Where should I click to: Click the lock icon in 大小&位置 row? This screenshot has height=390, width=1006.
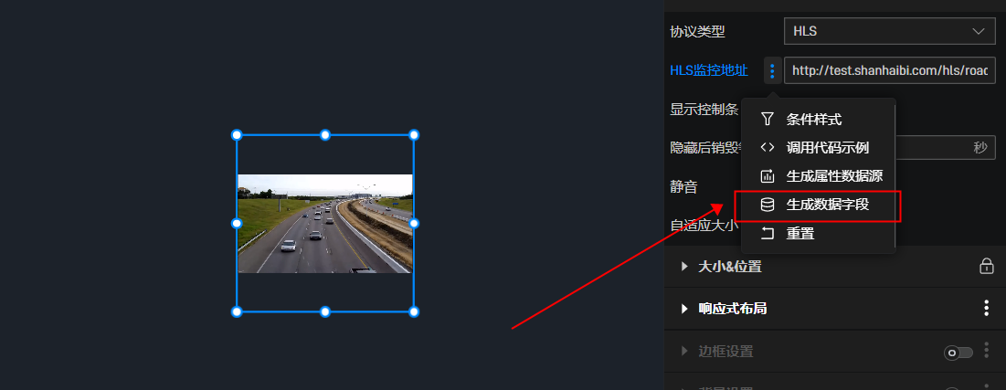coord(987,266)
